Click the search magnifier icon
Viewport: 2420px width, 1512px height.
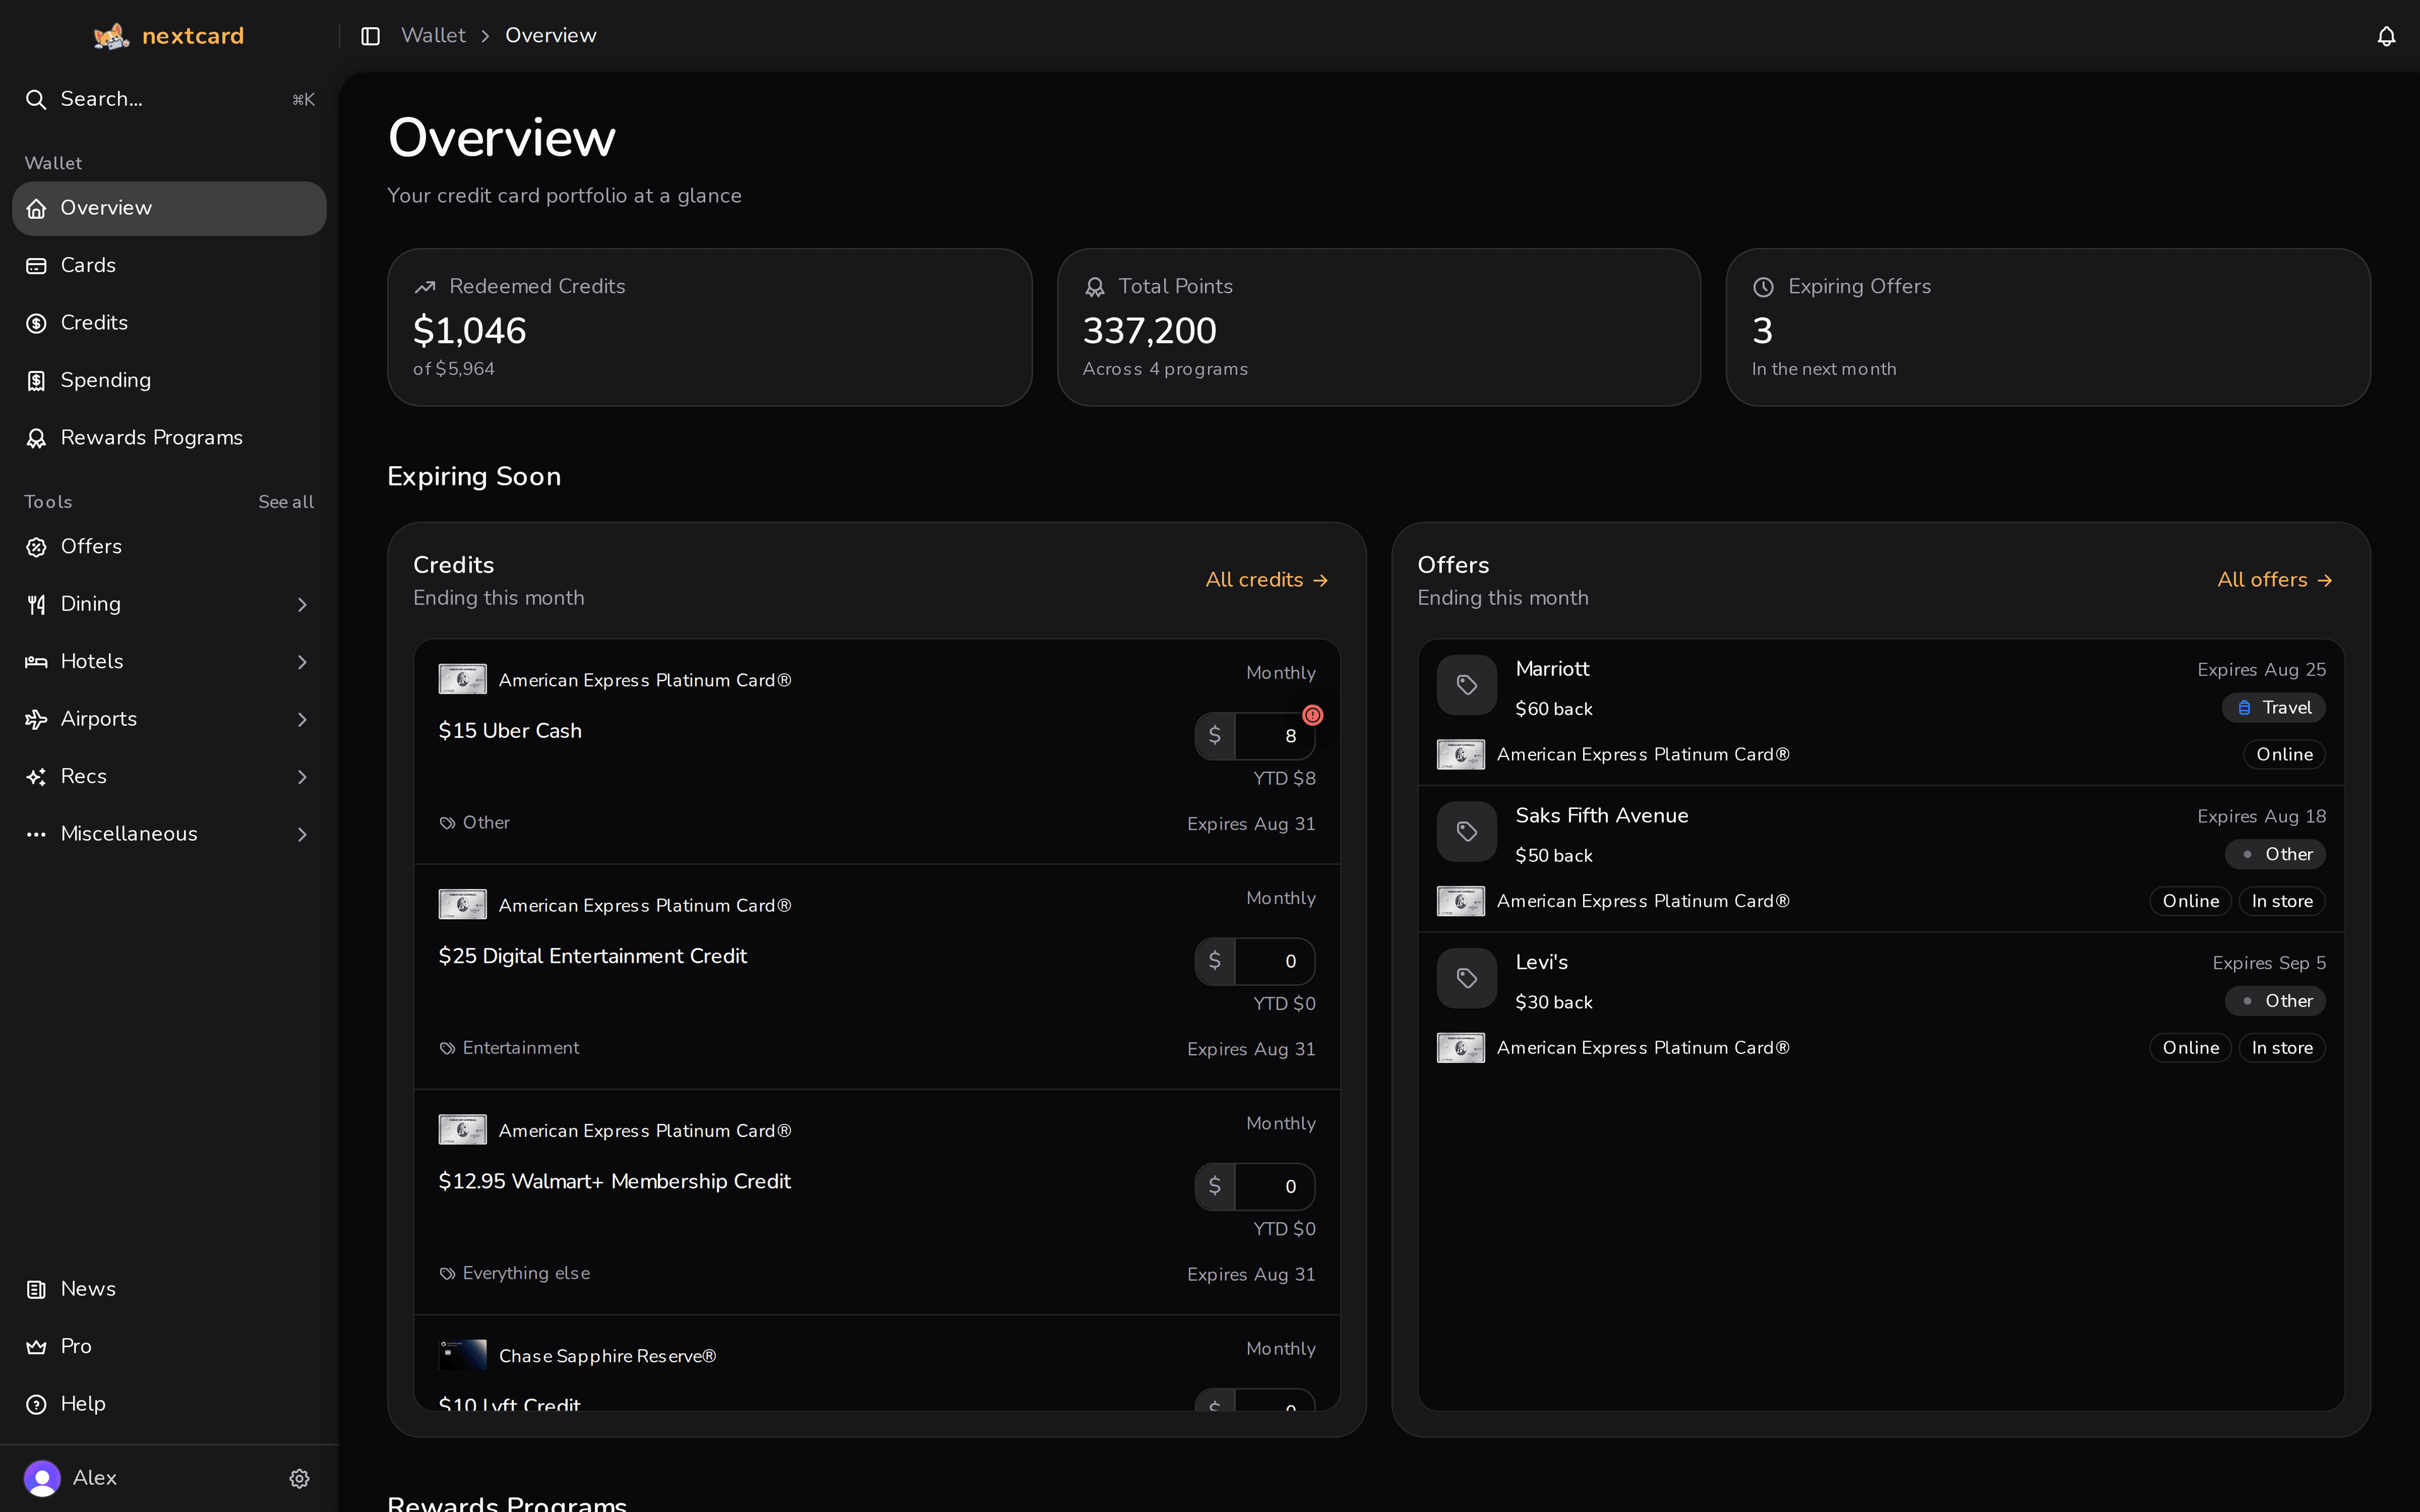coord(36,99)
